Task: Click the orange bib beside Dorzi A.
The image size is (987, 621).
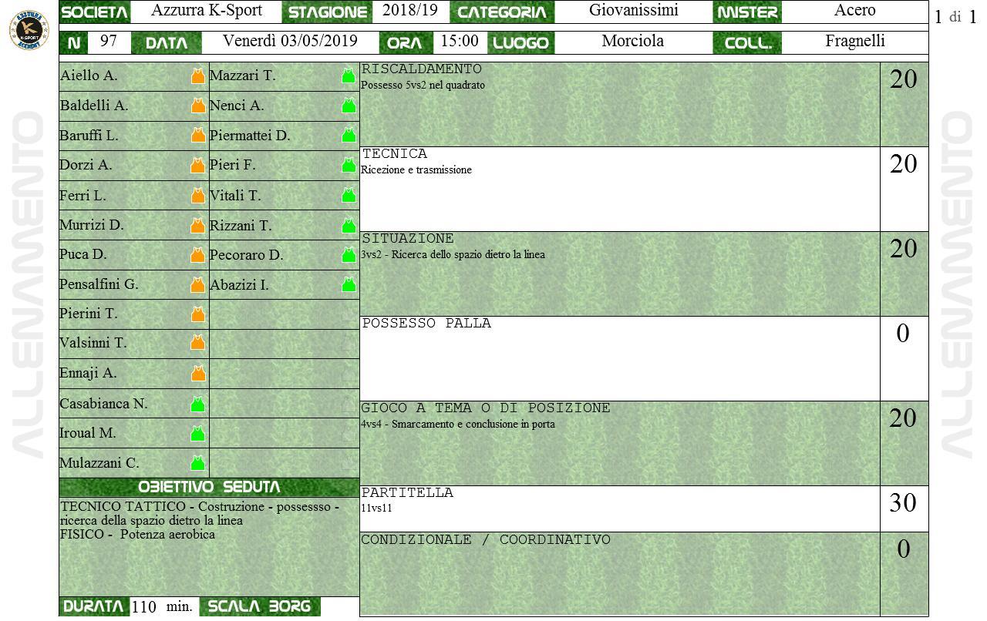Action: (x=198, y=165)
